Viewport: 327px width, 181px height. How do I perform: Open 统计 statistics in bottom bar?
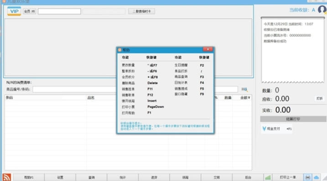tap(123, 177)
